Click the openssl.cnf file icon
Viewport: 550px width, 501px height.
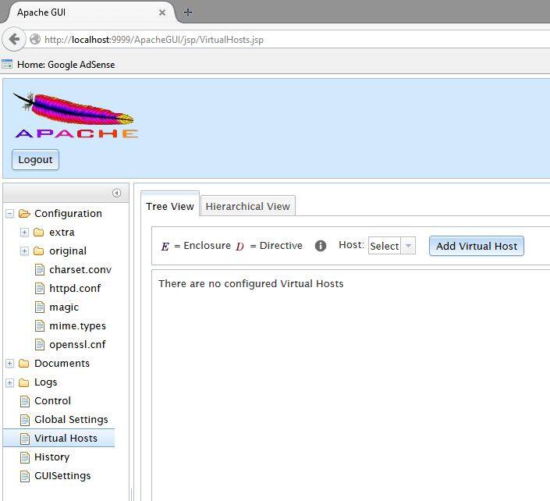(40, 344)
